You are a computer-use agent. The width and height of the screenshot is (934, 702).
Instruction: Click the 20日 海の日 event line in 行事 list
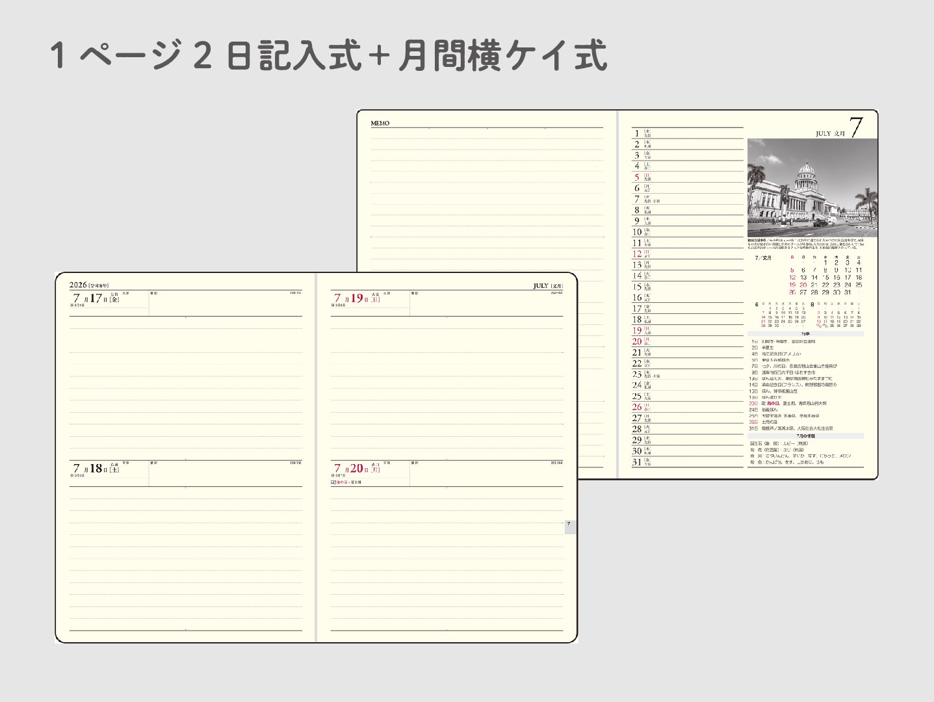[x=788, y=404]
